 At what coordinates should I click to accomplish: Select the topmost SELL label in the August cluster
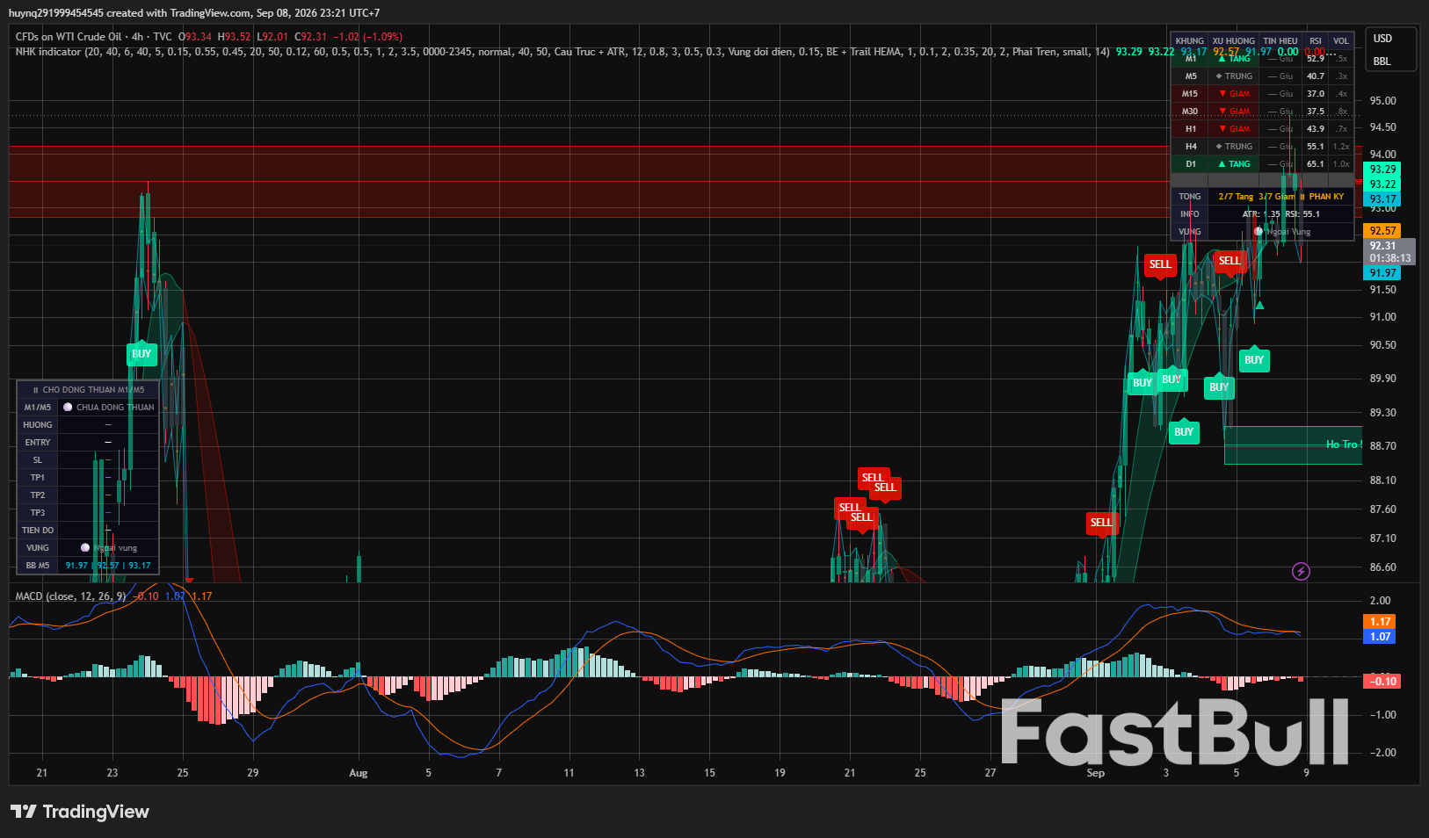tap(873, 478)
